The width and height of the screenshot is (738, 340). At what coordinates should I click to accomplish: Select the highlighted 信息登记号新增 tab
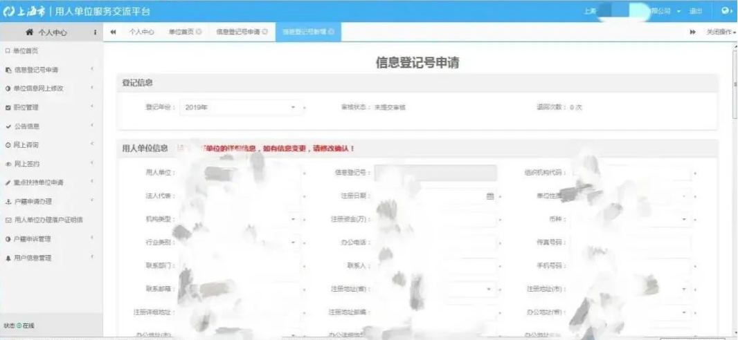(308, 32)
